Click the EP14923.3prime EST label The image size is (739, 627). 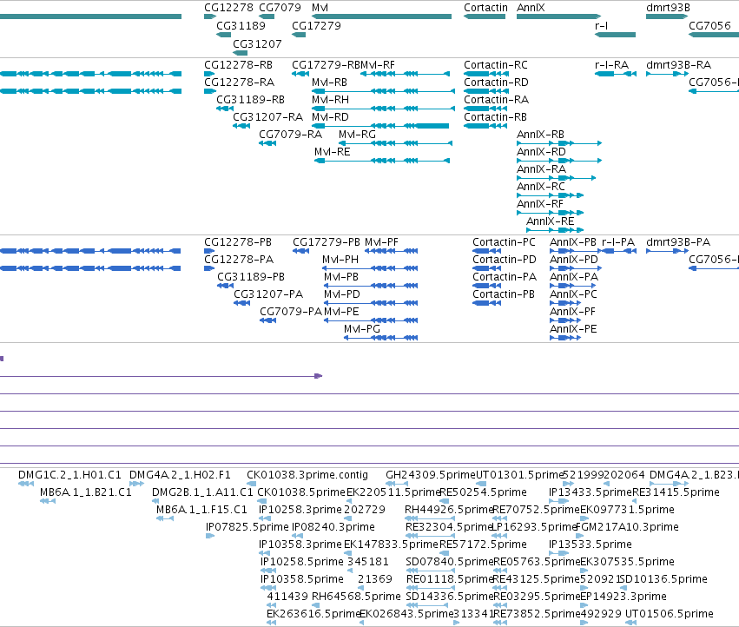point(623,597)
